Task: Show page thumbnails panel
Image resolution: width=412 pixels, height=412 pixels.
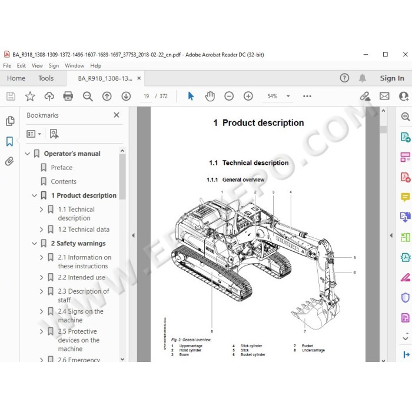Action: pos(10,121)
